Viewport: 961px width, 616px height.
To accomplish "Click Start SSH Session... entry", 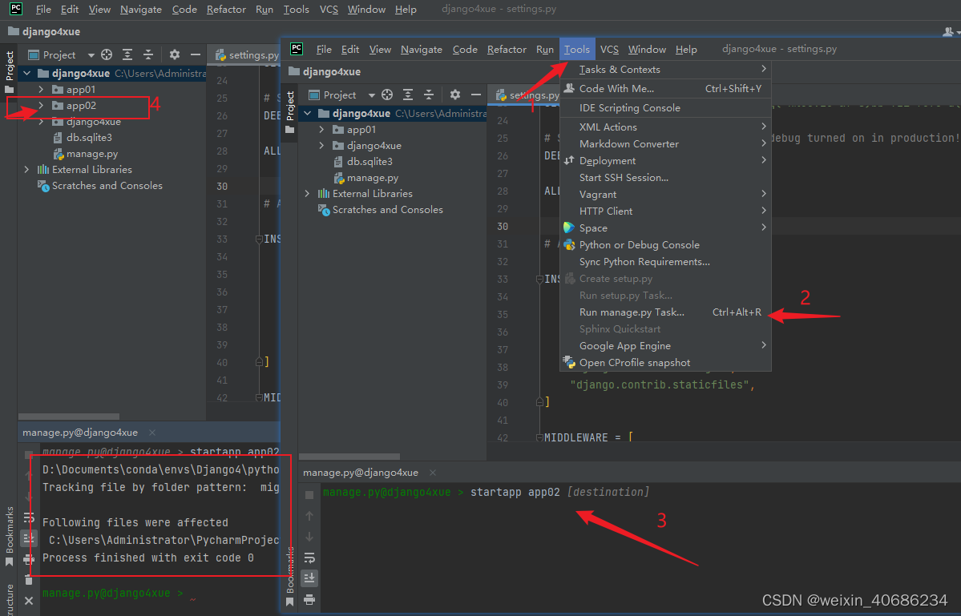I will click(x=665, y=178).
